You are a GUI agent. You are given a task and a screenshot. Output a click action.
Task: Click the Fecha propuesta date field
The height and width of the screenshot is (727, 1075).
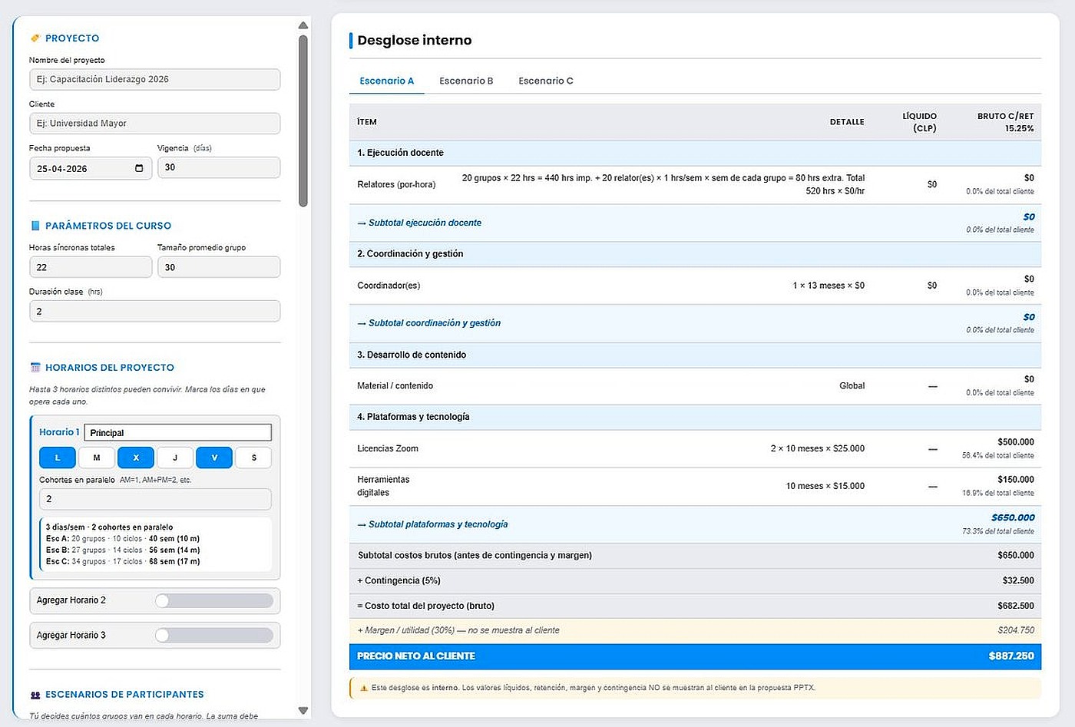91,168
